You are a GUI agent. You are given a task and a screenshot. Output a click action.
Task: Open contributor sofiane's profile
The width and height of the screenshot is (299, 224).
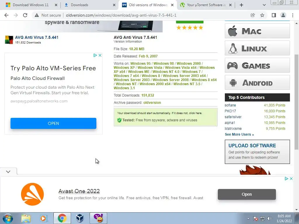tap(230, 105)
